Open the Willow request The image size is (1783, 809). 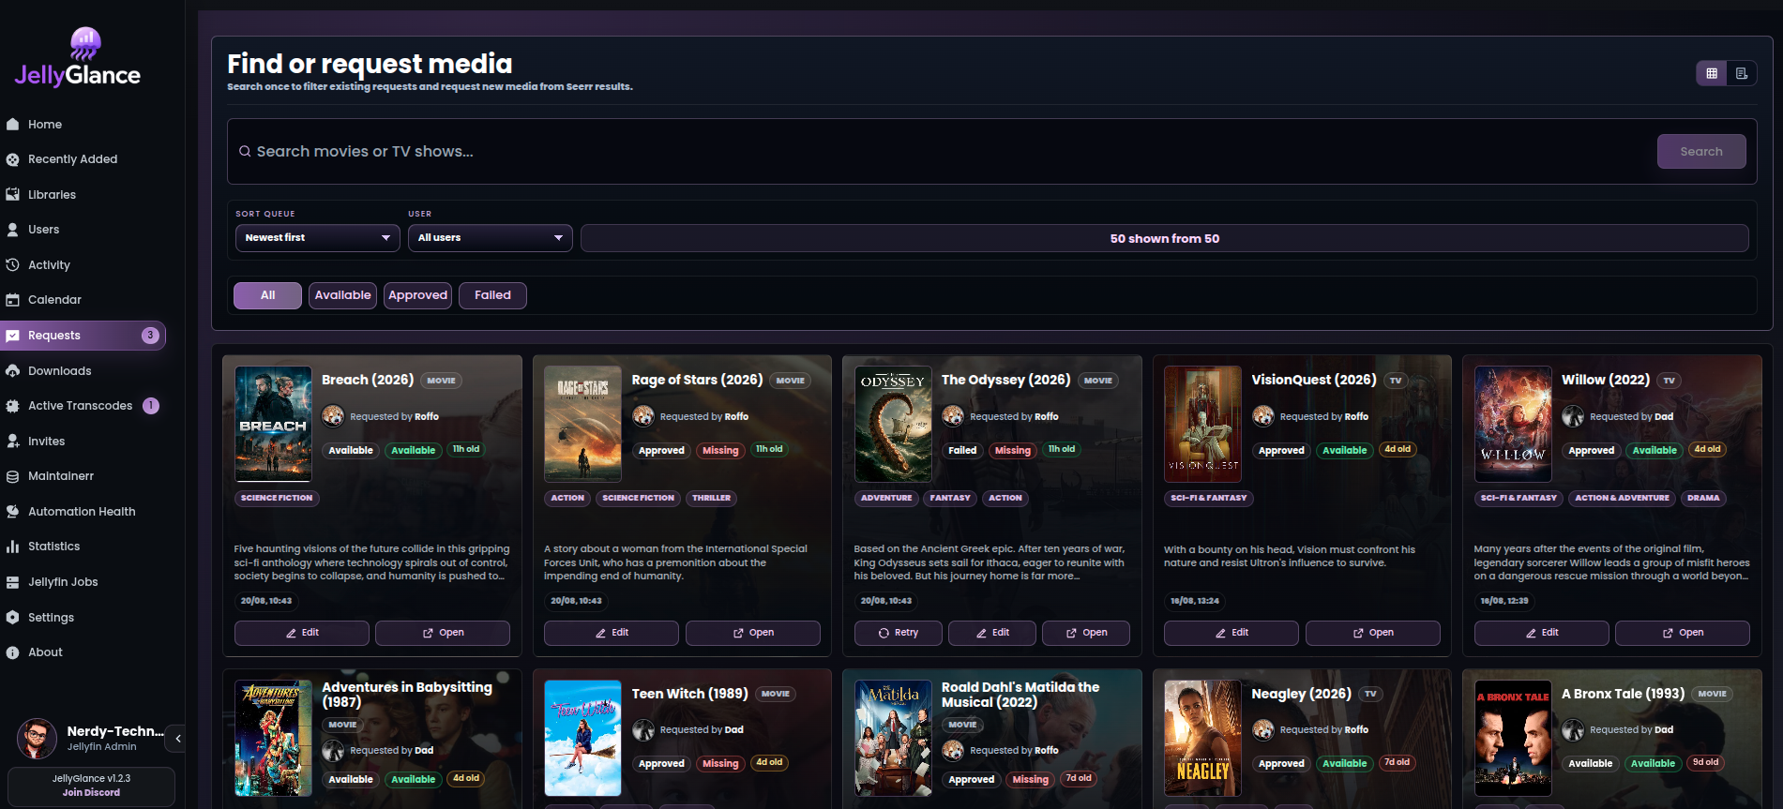tap(1683, 633)
